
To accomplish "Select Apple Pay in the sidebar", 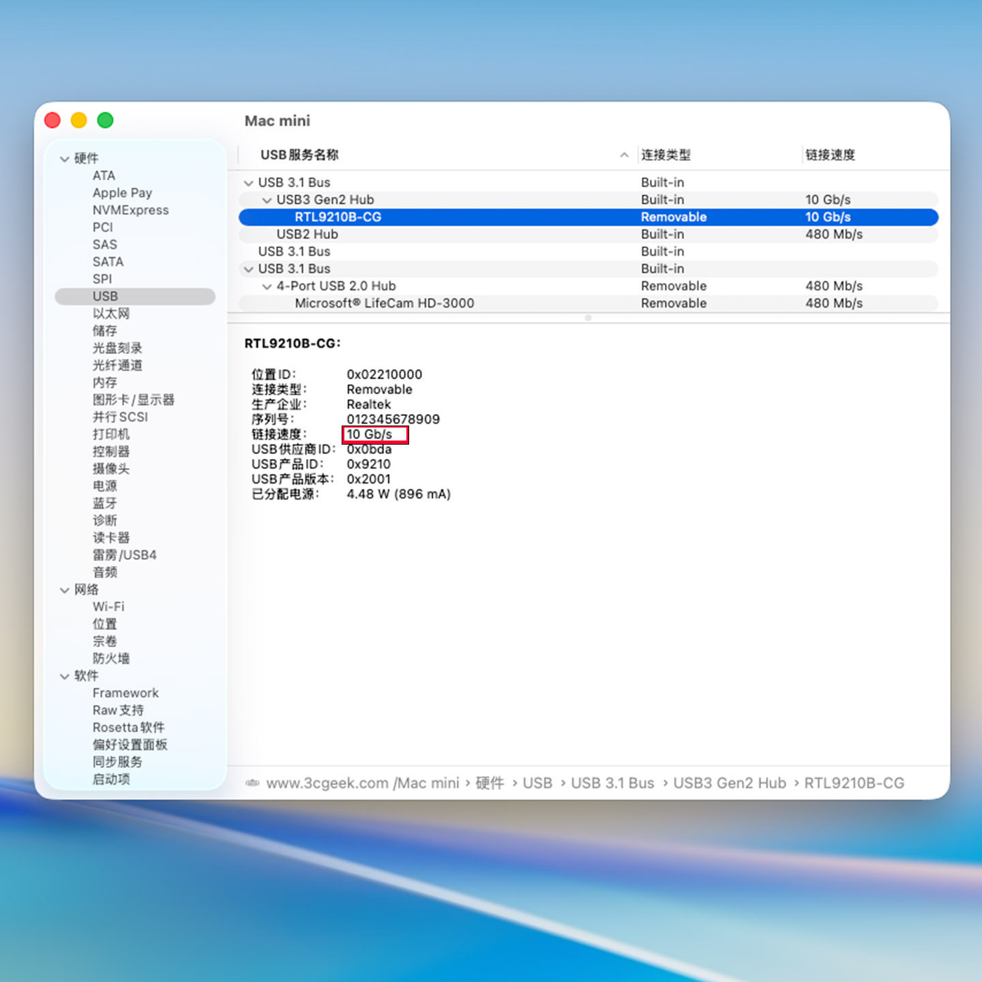I will click(x=122, y=192).
